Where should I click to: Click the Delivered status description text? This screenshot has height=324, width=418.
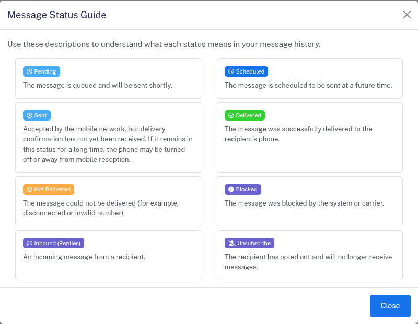coord(298,134)
